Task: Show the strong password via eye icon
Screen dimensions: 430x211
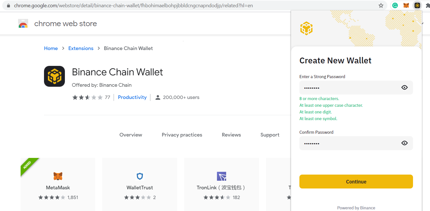Action: point(404,88)
